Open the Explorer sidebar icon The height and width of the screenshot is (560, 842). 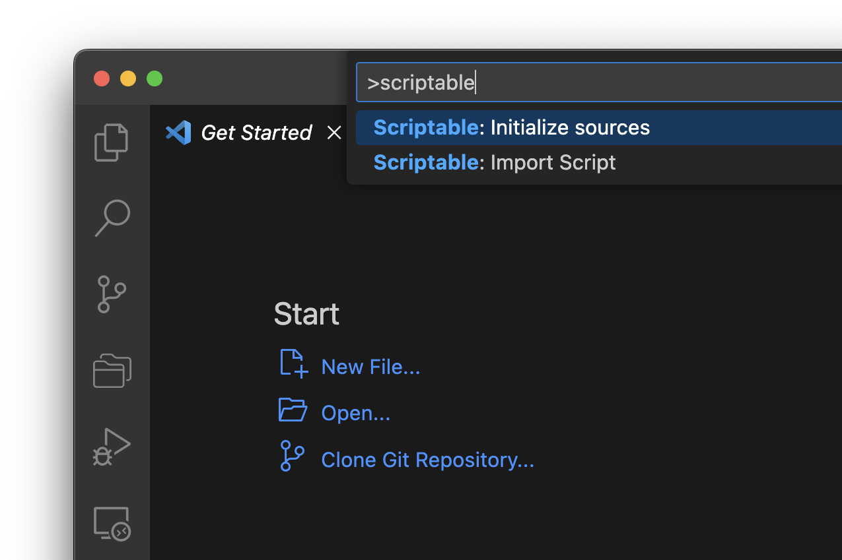[x=112, y=141]
